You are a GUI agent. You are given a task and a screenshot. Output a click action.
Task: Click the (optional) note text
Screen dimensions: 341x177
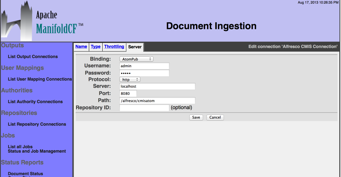181,108
